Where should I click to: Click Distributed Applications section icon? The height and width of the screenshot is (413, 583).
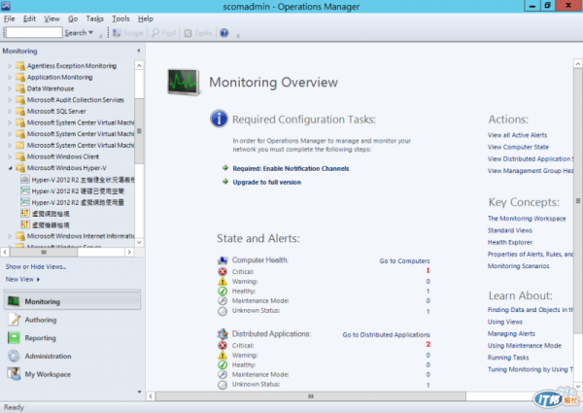(223, 334)
